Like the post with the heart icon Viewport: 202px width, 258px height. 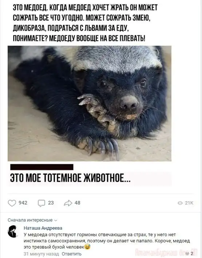[12, 203]
